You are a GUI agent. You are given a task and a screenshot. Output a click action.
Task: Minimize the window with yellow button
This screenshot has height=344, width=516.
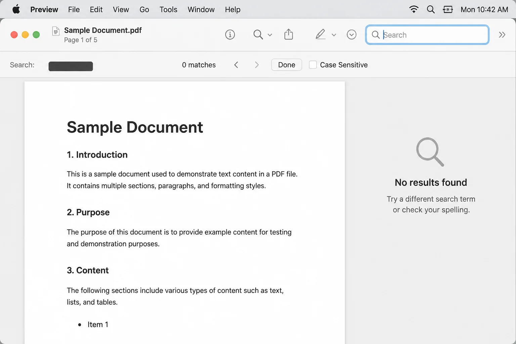point(25,35)
